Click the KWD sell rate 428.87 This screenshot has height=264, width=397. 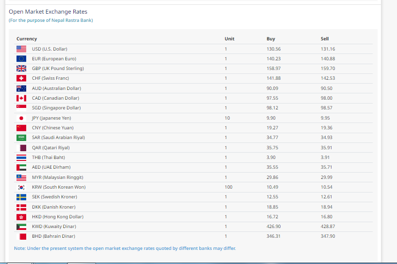pos(328,227)
